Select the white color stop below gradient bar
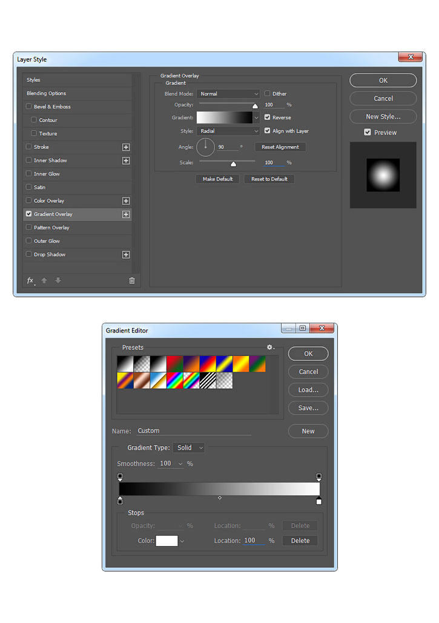The image size is (439, 623). (319, 501)
